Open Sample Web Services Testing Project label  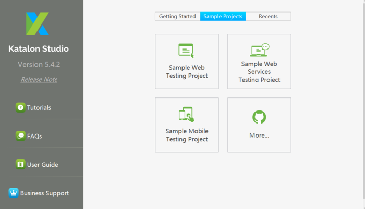point(259,72)
